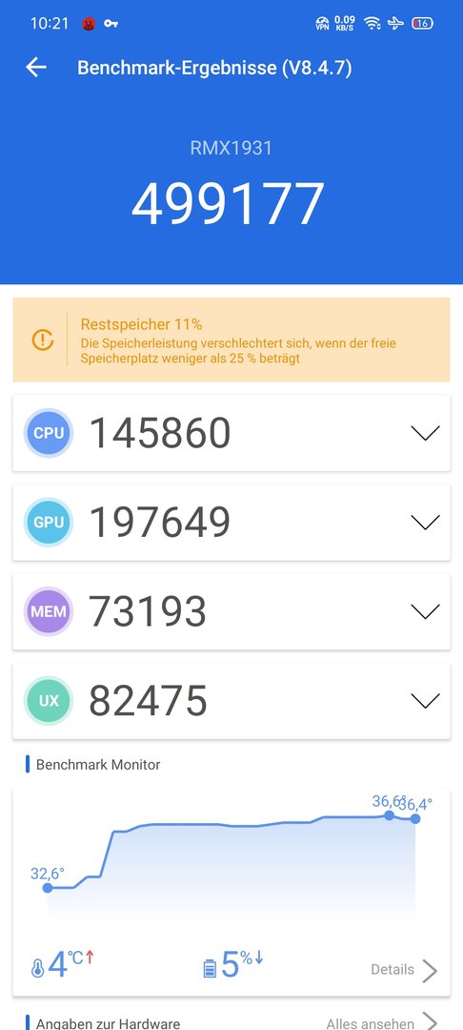Tap the UX badge icon

point(49,701)
